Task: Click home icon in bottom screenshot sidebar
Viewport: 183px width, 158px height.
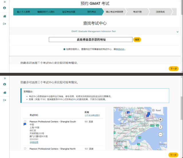Action: (5, 93)
